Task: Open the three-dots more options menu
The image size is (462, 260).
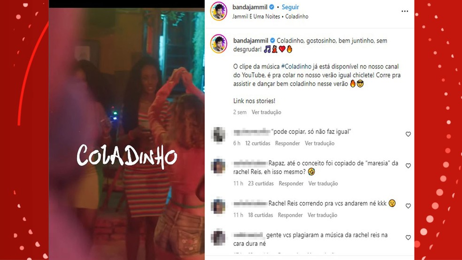Action: (x=405, y=11)
